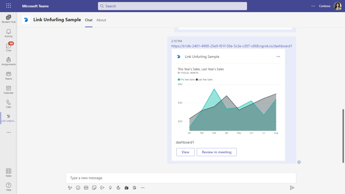Click the View button on card
This screenshot has height=194, width=345.
point(185,152)
